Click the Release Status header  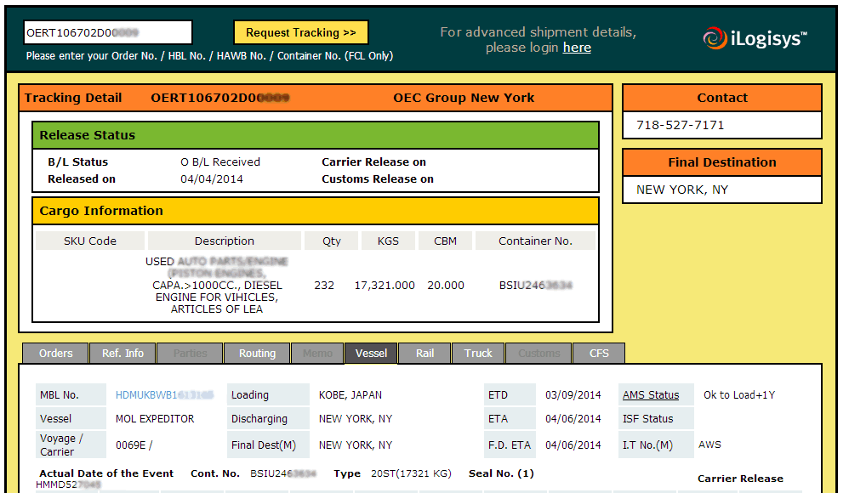tap(316, 135)
